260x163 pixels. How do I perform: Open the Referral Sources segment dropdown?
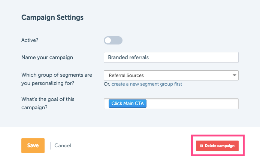(x=171, y=75)
